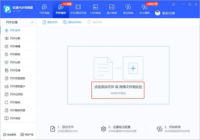Click the PDF编辑 red badge

[67, 4]
